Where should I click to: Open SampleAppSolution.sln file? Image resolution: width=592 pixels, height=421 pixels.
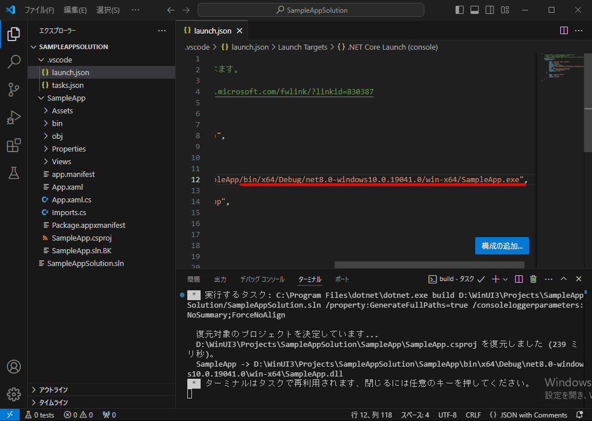point(101,263)
